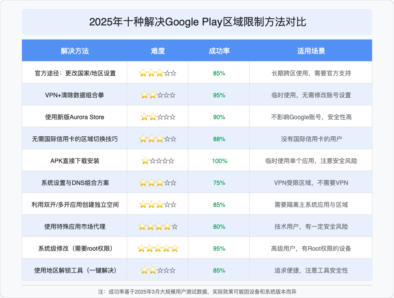Image resolution: width=394 pixels, height=298 pixels.
Task: Click '需要隔离主系统应用与区域' scenario cell
Action: click(311, 205)
